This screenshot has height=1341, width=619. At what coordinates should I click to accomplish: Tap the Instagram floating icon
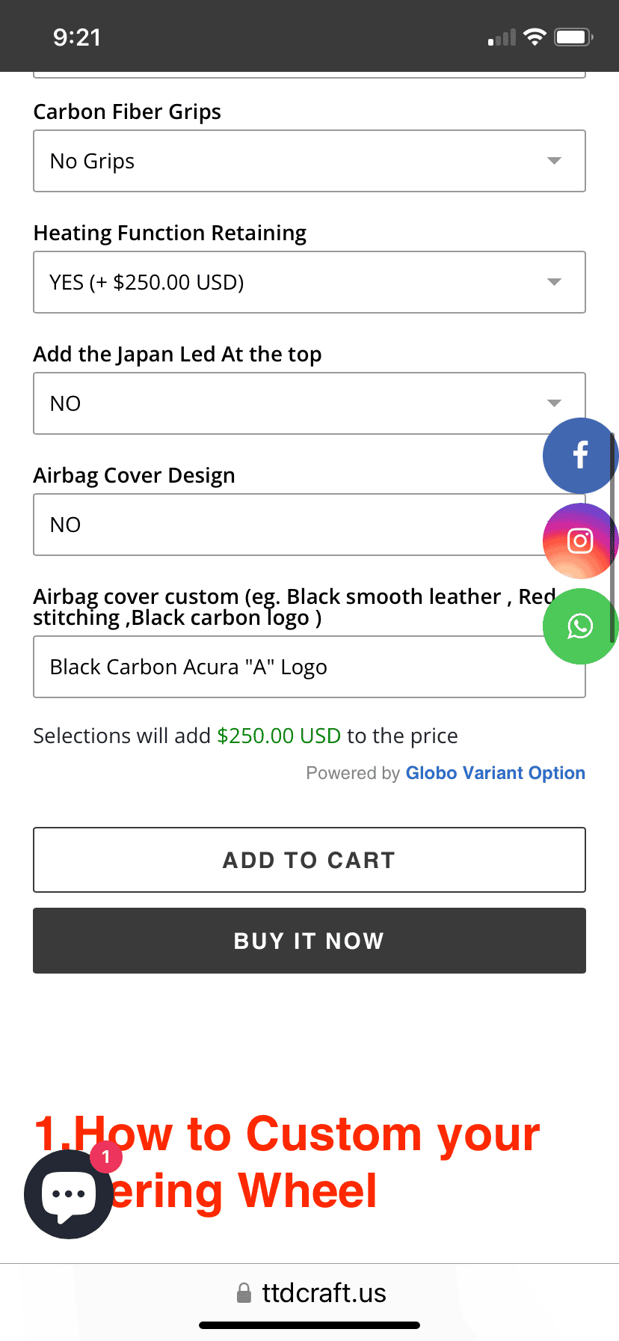click(580, 540)
